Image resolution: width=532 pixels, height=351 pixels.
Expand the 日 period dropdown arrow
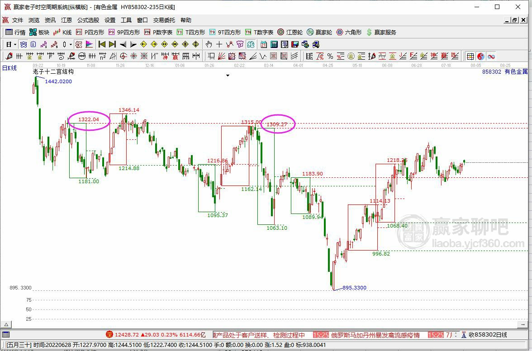click(x=15, y=44)
